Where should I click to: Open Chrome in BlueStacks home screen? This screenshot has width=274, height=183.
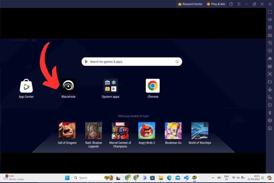[x=153, y=86]
